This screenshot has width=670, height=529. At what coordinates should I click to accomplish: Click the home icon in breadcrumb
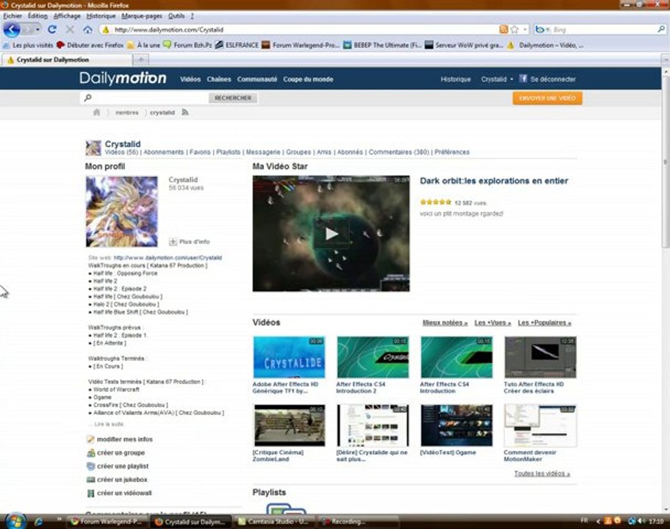(x=96, y=112)
